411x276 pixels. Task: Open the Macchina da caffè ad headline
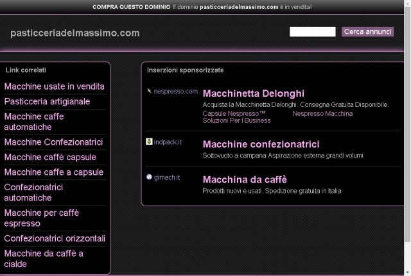(x=245, y=179)
